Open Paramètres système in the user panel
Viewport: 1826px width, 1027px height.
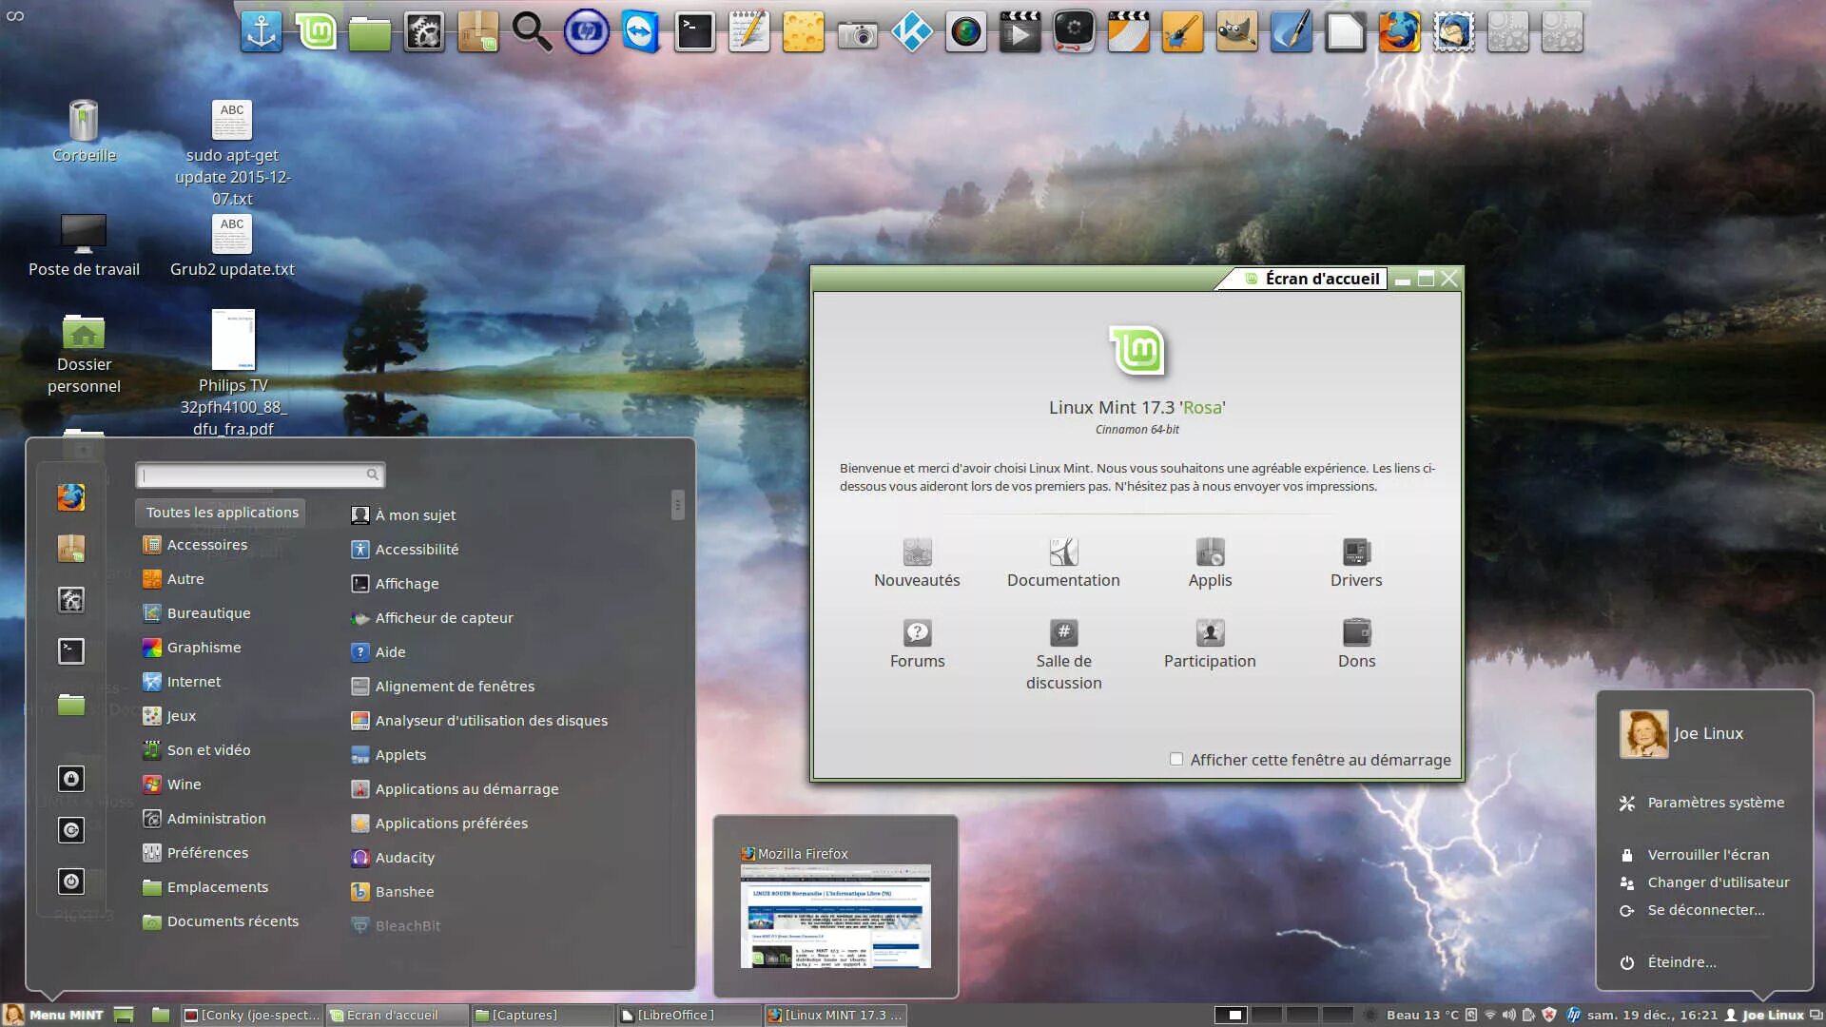click(1703, 803)
